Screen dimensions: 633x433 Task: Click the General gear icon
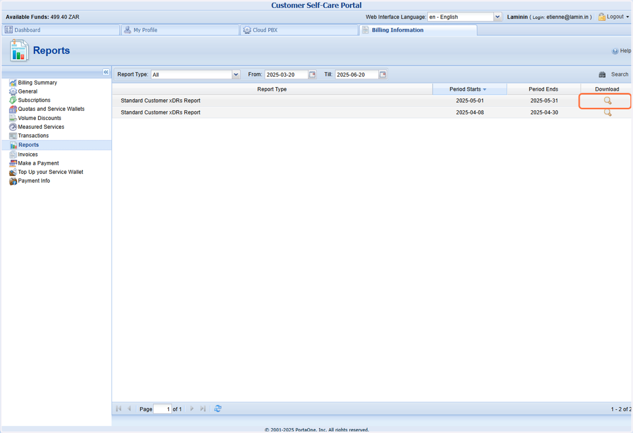point(13,91)
